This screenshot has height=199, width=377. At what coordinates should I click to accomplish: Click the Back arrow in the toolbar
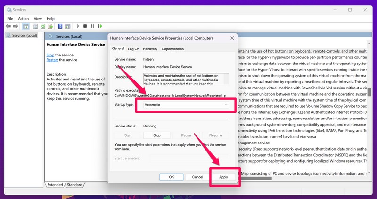click(8, 26)
